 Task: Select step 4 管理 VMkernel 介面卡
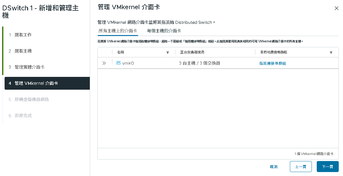click(47, 83)
